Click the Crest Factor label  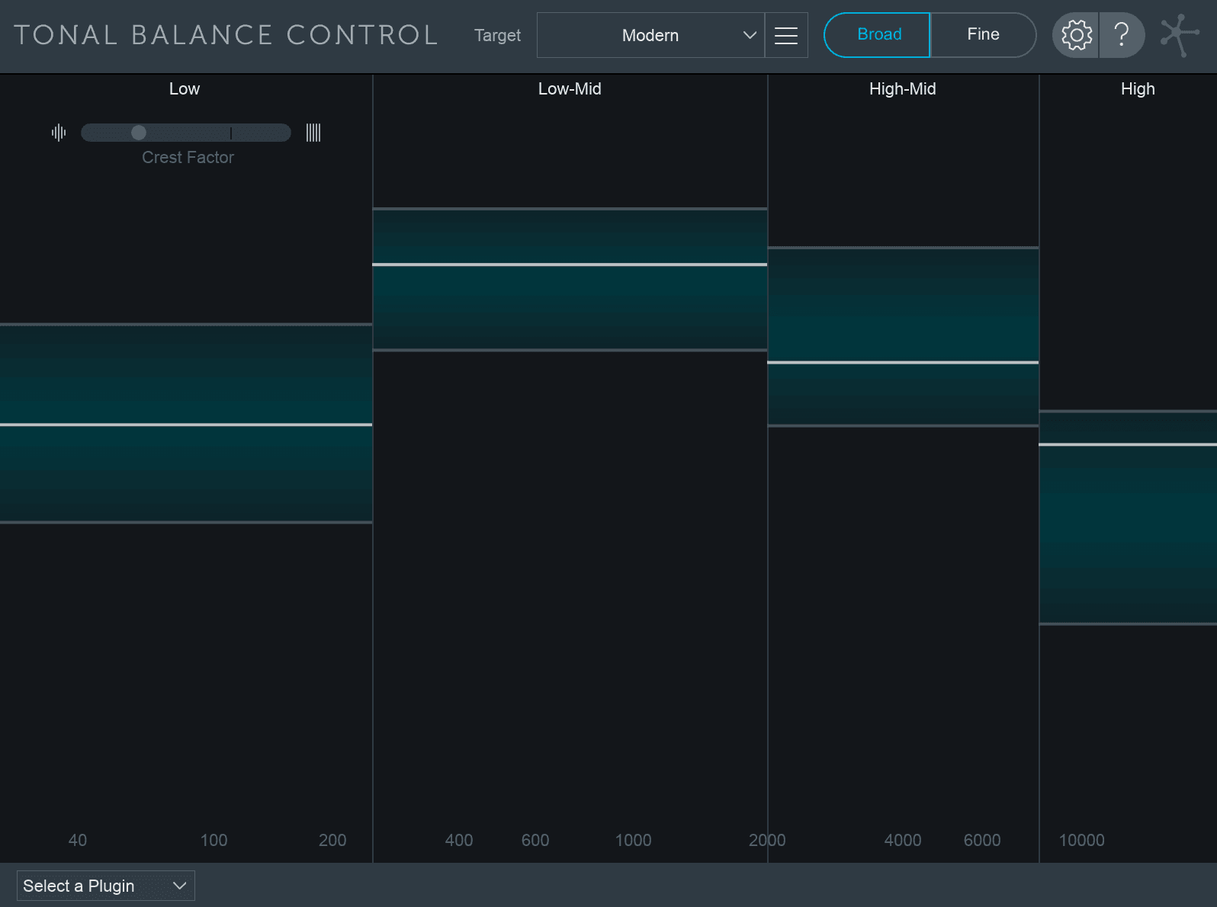click(188, 157)
